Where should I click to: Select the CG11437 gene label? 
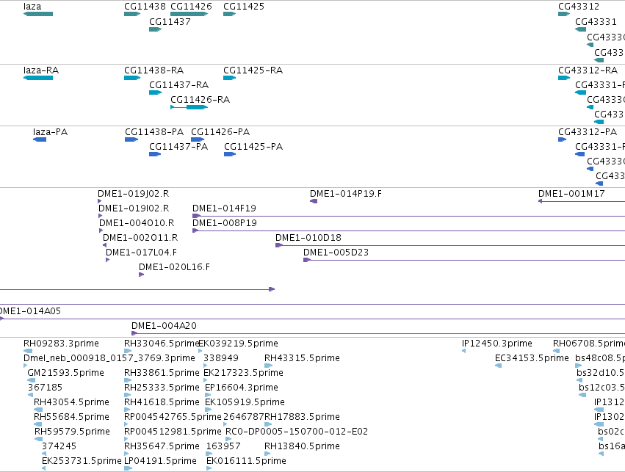click(x=170, y=22)
